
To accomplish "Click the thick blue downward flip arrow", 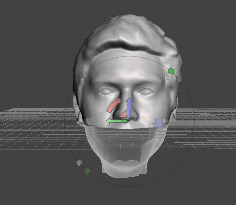I will (159, 124).
